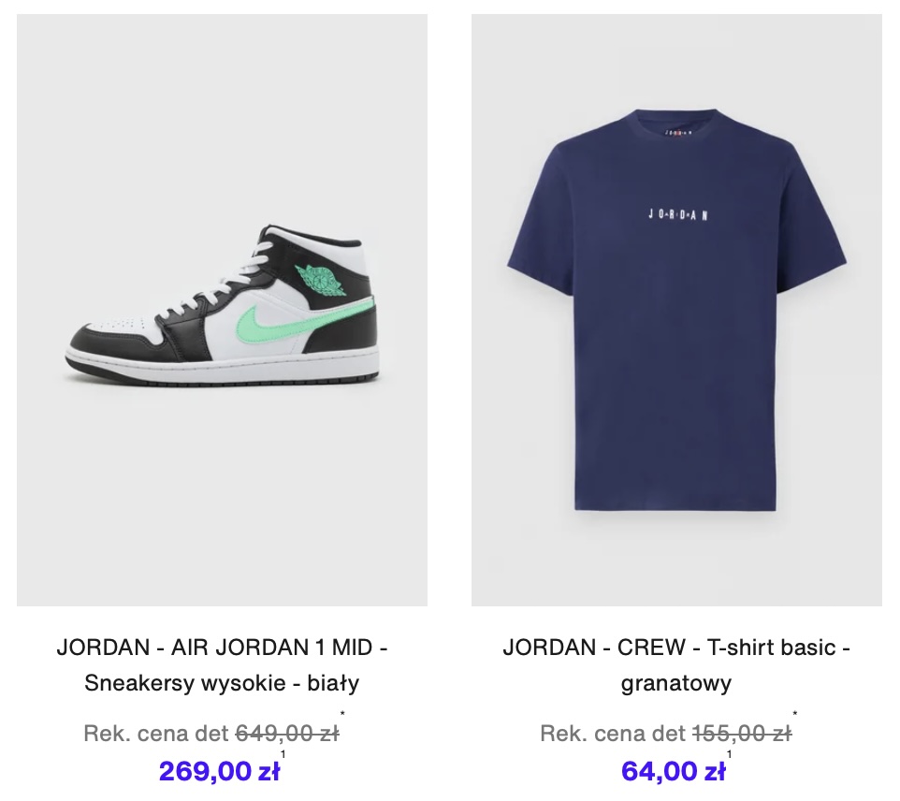Open 'JORDAN - AIR JORDAN 1 MID' product title
900x801 pixels.
[x=222, y=648]
